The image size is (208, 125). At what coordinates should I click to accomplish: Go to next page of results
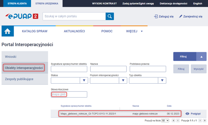coord(200,121)
